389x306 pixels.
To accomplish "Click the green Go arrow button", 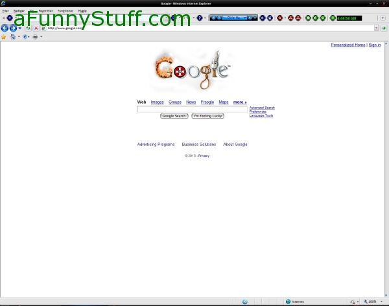I will [384, 28].
